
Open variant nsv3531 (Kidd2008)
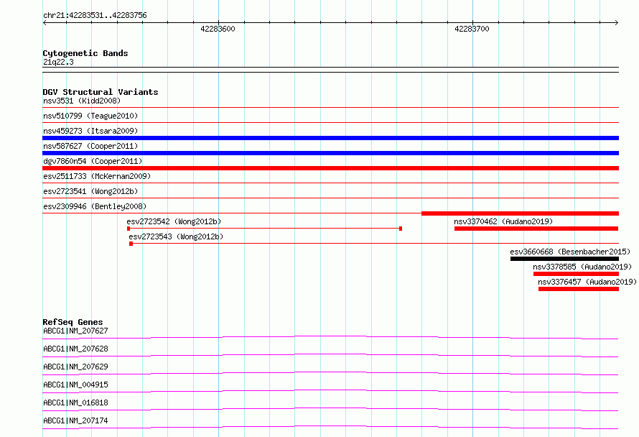pyautogui.click(x=82, y=101)
